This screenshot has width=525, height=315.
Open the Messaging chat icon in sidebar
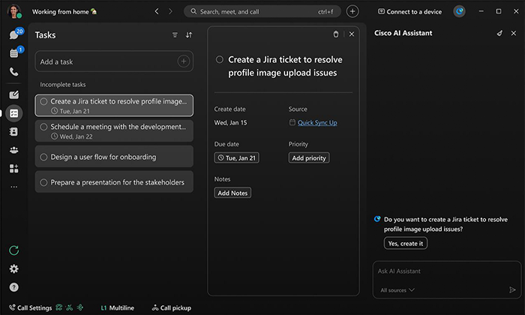tap(13, 34)
